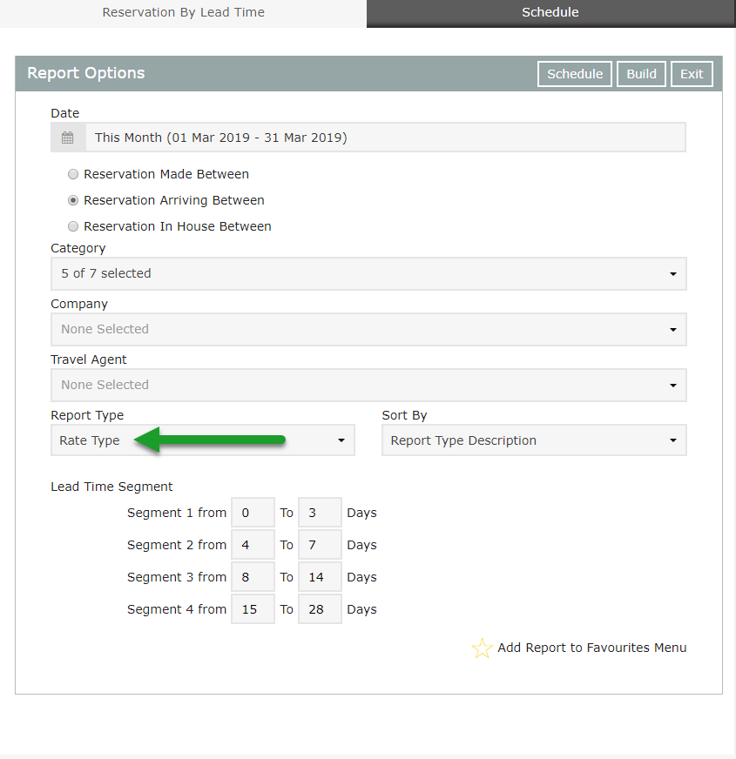Image resolution: width=736 pixels, height=759 pixels.
Task: Click Segment 4 To value field
Action: point(320,609)
